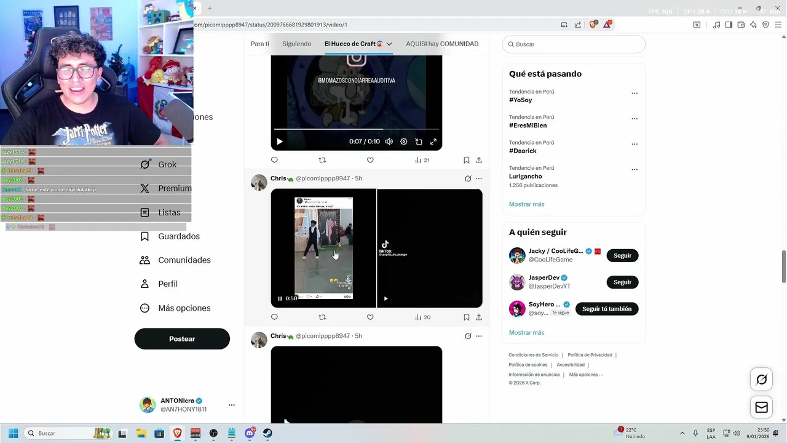Open more menu on bottom Chris post
The height and width of the screenshot is (443, 787).
click(479, 336)
